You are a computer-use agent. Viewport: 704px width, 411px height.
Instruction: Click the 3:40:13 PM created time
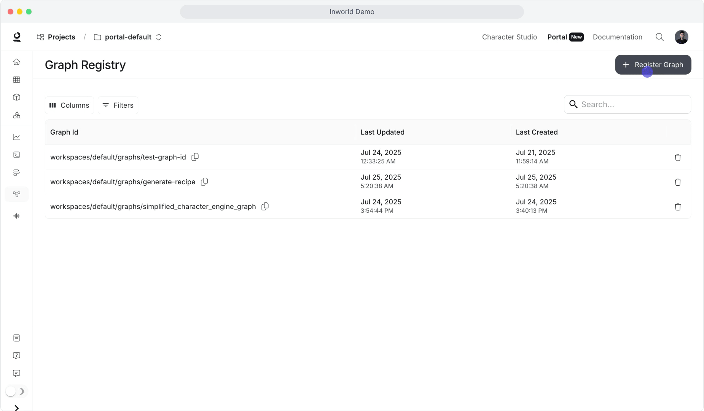[531, 211]
